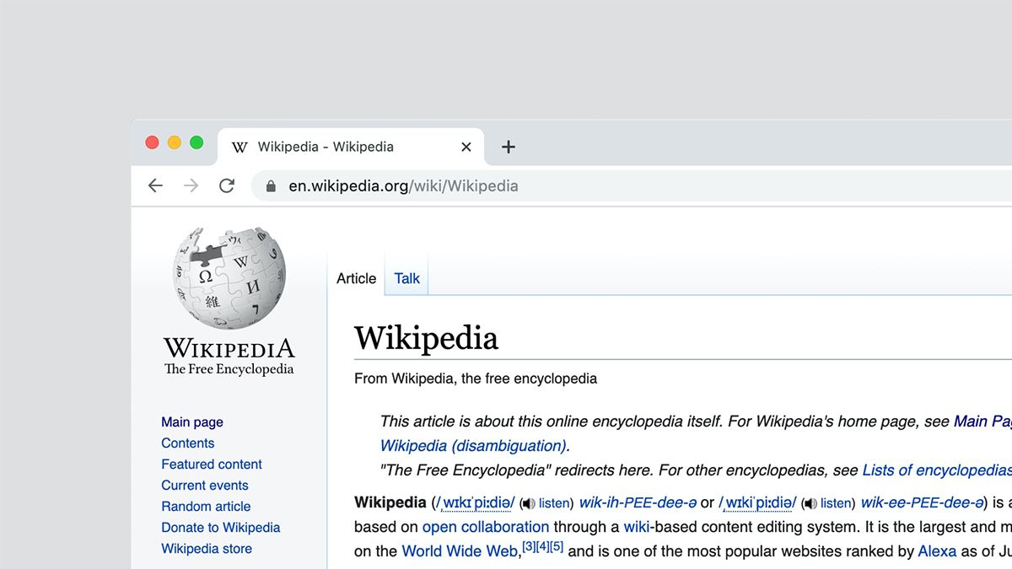Click Random article link
Viewport: 1012px width, 569px height.
point(206,507)
